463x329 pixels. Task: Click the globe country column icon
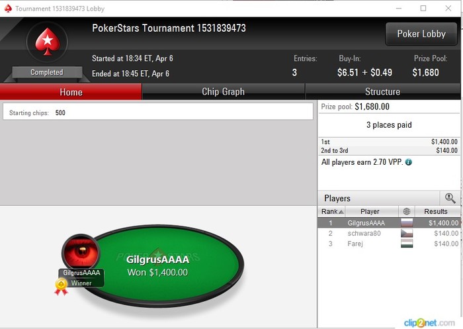407,211
